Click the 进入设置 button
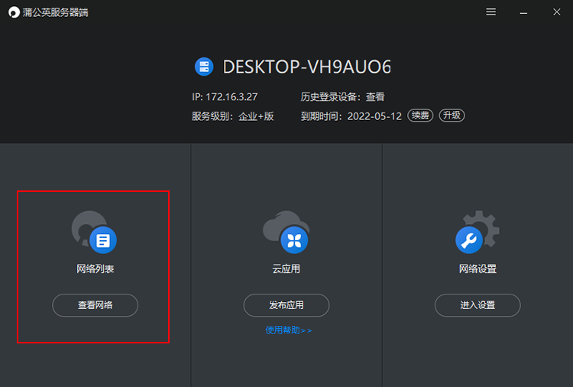This screenshot has width=573, height=387. [x=477, y=305]
